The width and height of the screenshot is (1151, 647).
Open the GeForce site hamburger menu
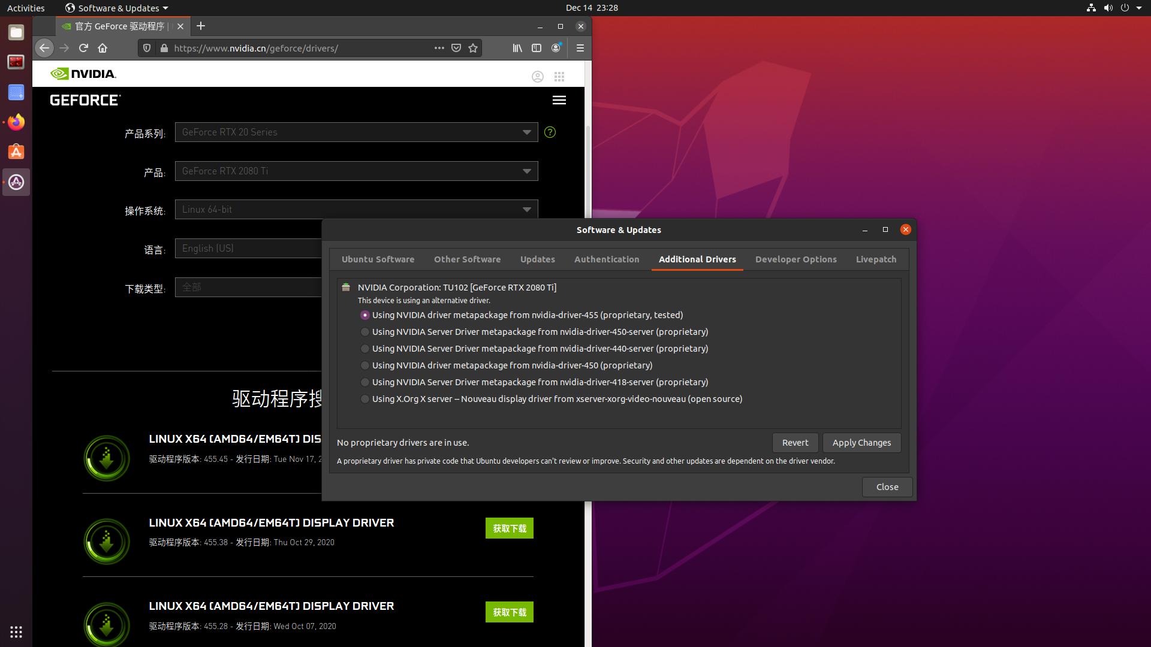tap(559, 100)
